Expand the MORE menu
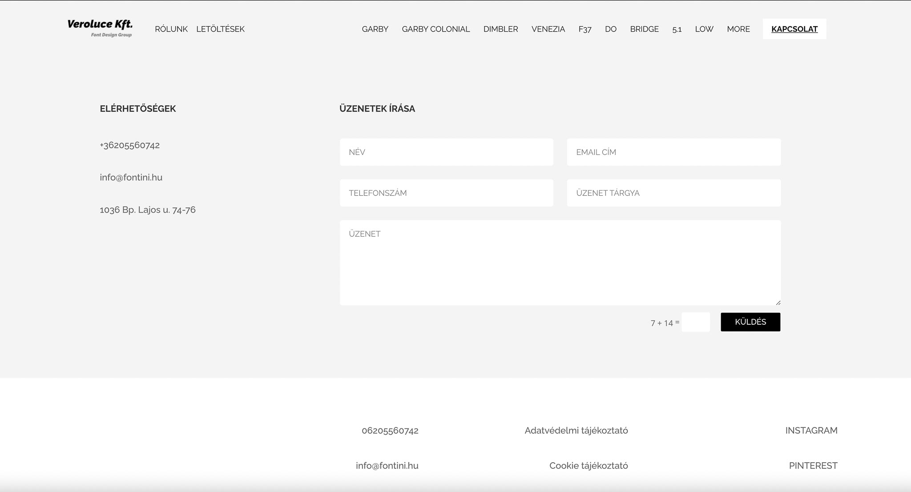The image size is (911, 492). click(x=738, y=29)
